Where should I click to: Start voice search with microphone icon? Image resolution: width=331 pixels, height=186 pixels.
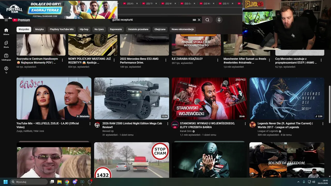[219, 20]
